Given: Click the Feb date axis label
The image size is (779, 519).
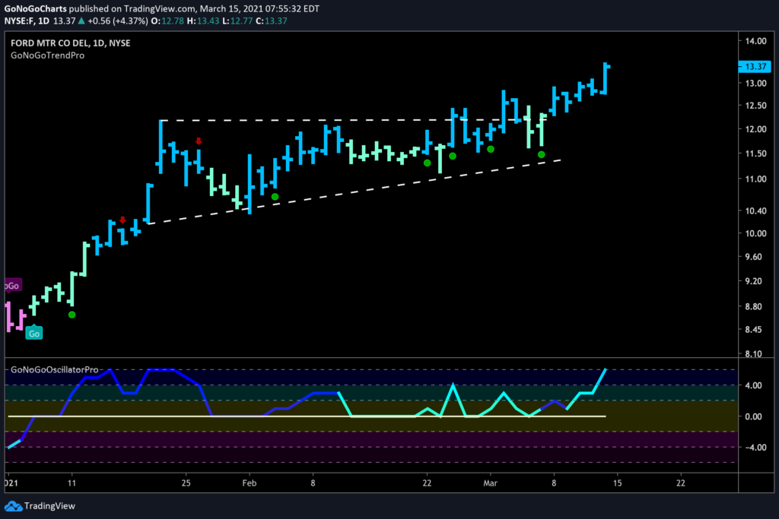Looking at the screenshot, I should (x=250, y=483).
